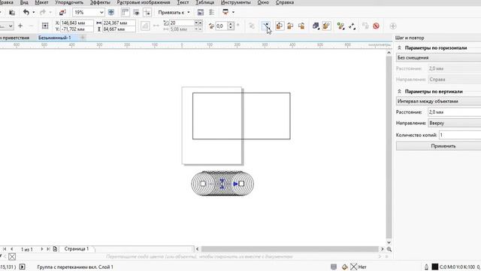481x271 pixels.
Task: Click the blend direction angle field 0,0
Action: click(222, 26)
